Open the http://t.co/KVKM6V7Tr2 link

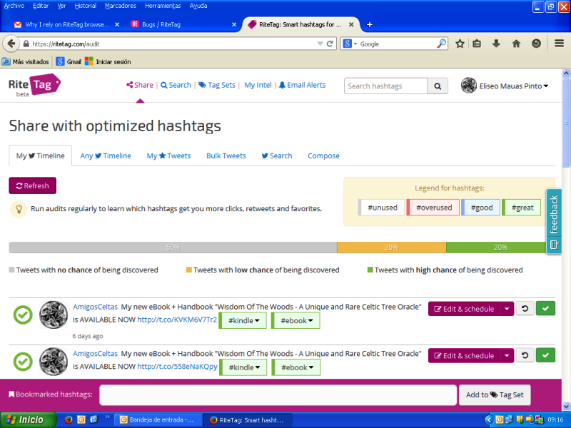[177, 320]
